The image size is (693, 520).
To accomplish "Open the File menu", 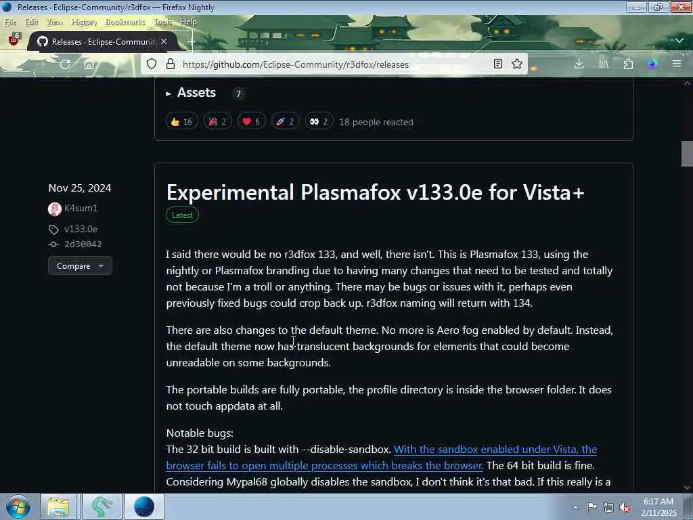I will (x=10, y=22).
